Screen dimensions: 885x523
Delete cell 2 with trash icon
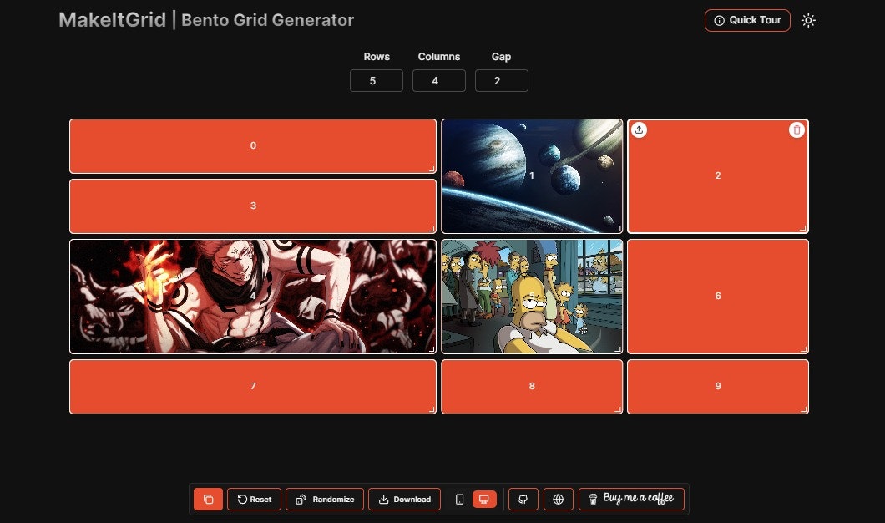click(x=796, y=129)
